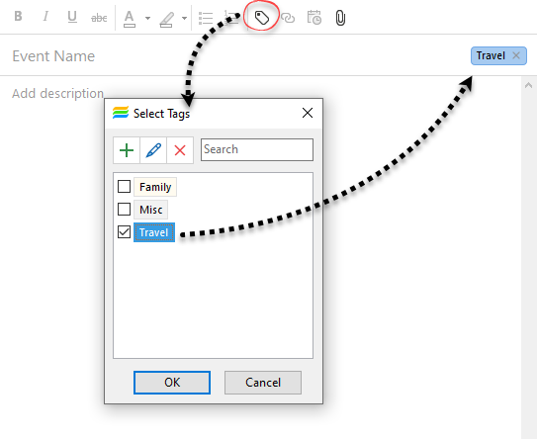537x439 pixels.
Task: Apply strikethrough formatting
Action: click(x=99, y=17)
